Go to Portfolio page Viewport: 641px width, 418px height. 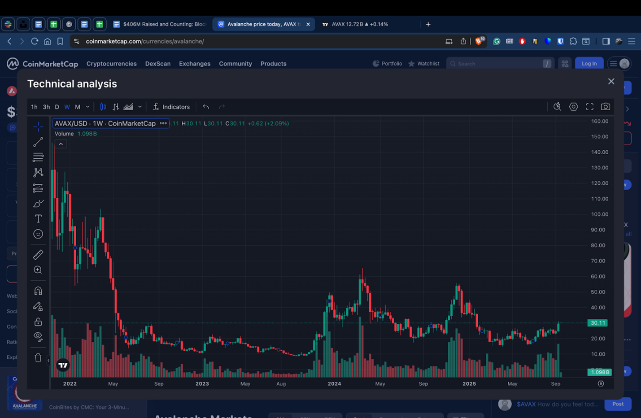[x=387, y=64]
